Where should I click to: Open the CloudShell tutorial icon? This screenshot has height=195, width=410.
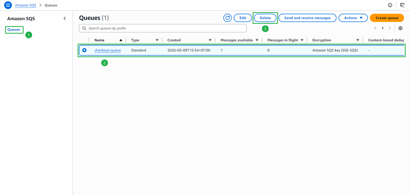click(402, 5)
